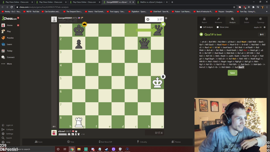Open Chrome from the taskbar
This screenshot has width=270, height=152.
pos(72,149)
